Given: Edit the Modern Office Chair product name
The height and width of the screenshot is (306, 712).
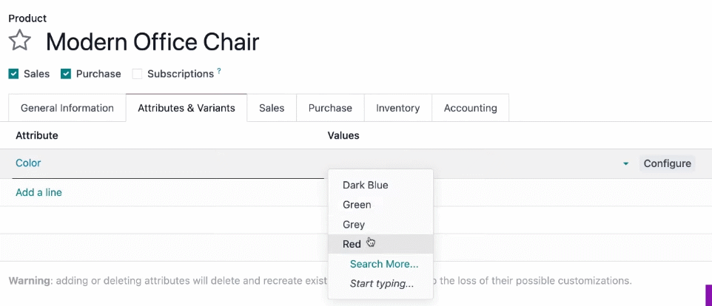Looking at the screenshot, I should pos(152,41).
